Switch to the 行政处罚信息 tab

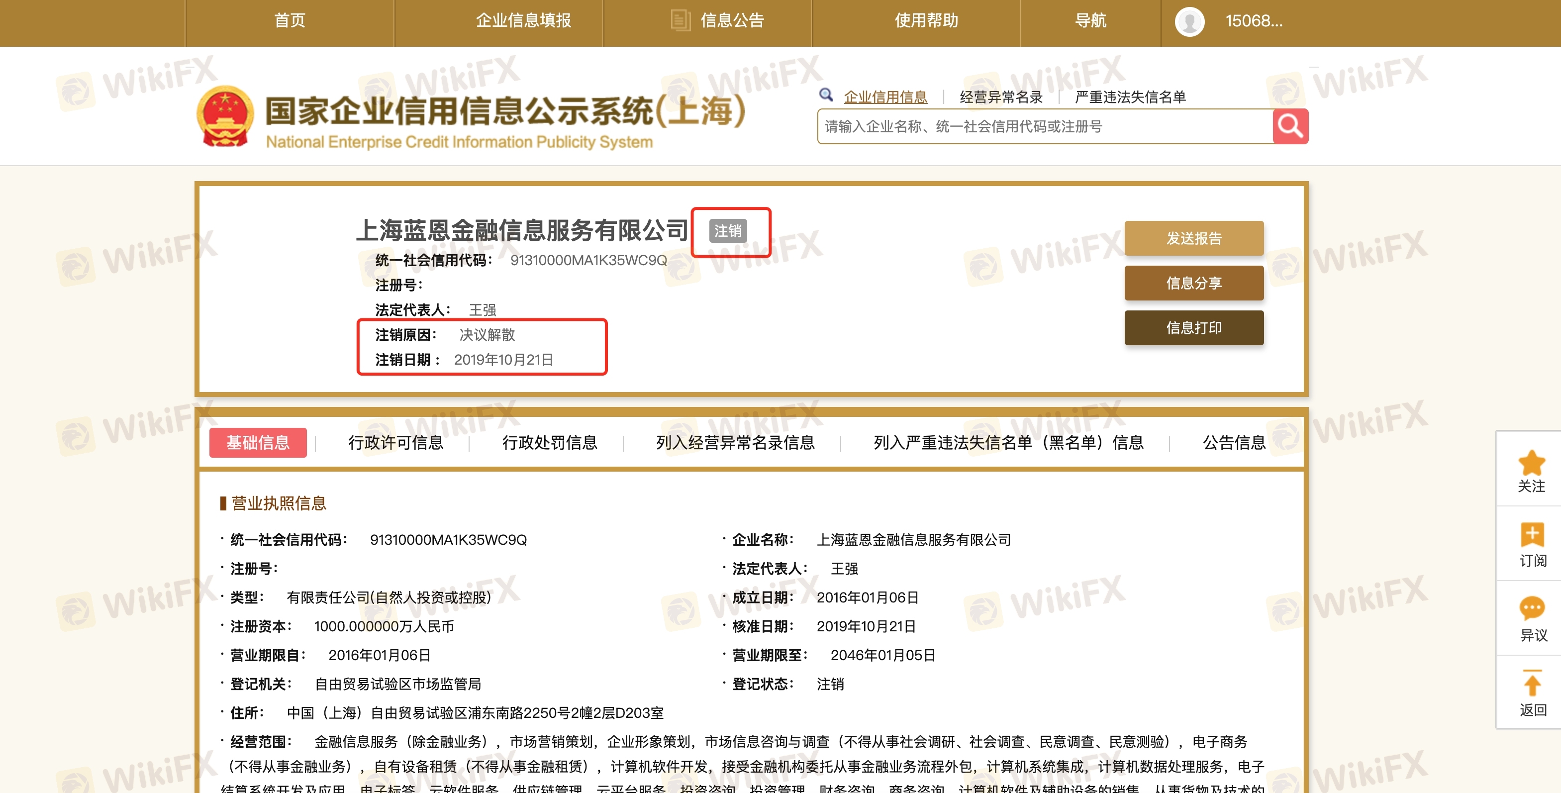pos(550,443)
